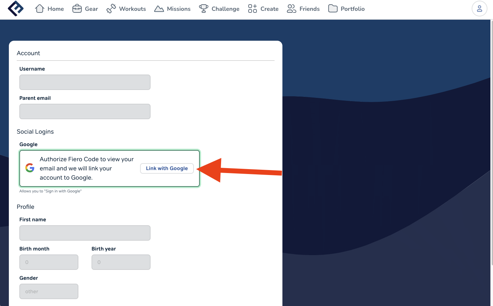493x306 pixels.
Task: Click the Username input field
Action: tap(85, 82)
